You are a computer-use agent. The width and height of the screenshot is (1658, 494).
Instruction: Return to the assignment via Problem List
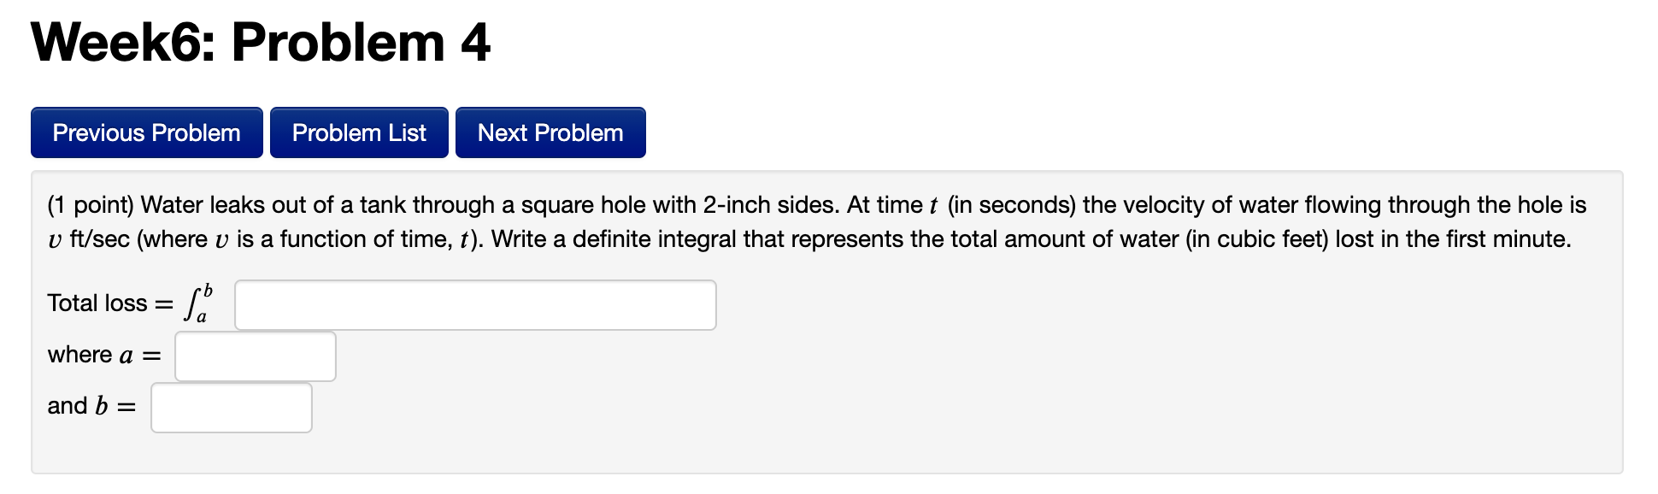tap(358, 132)
